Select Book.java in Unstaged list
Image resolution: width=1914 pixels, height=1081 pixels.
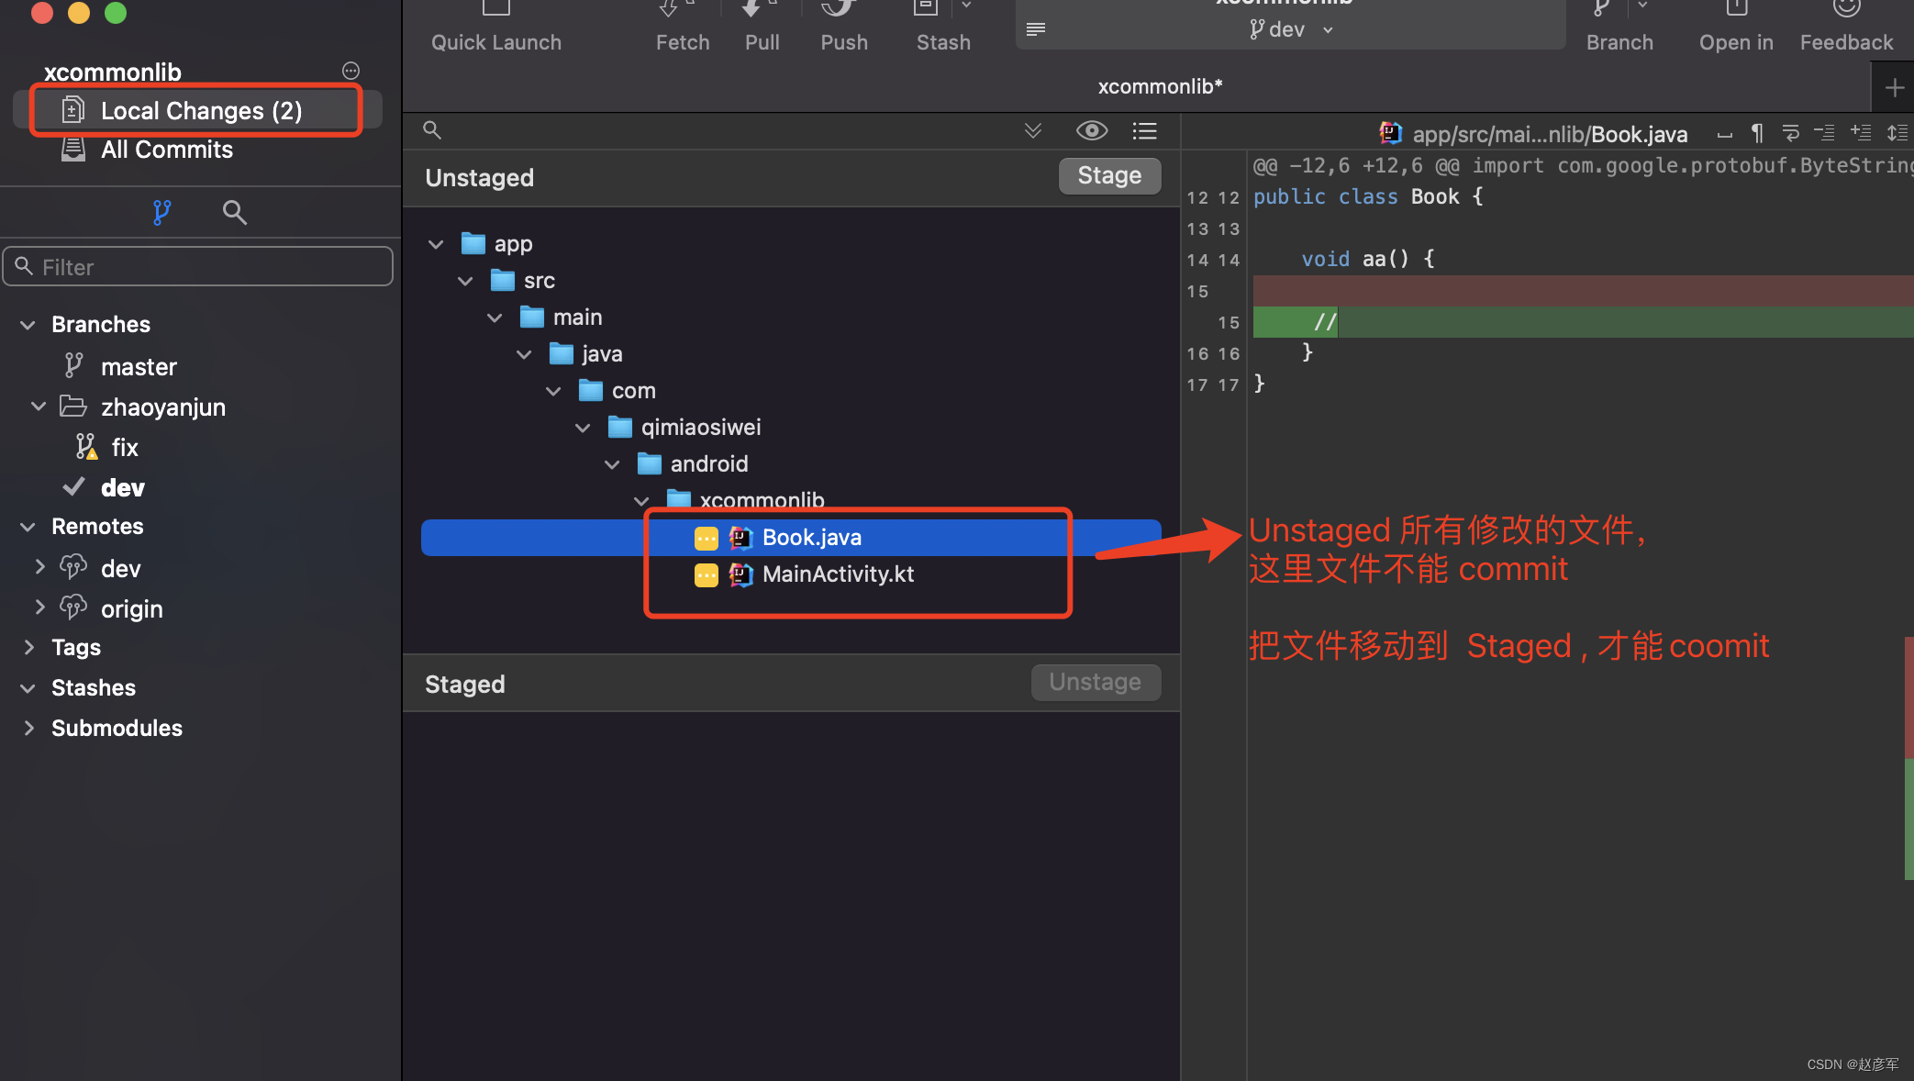tap(791, 538)
